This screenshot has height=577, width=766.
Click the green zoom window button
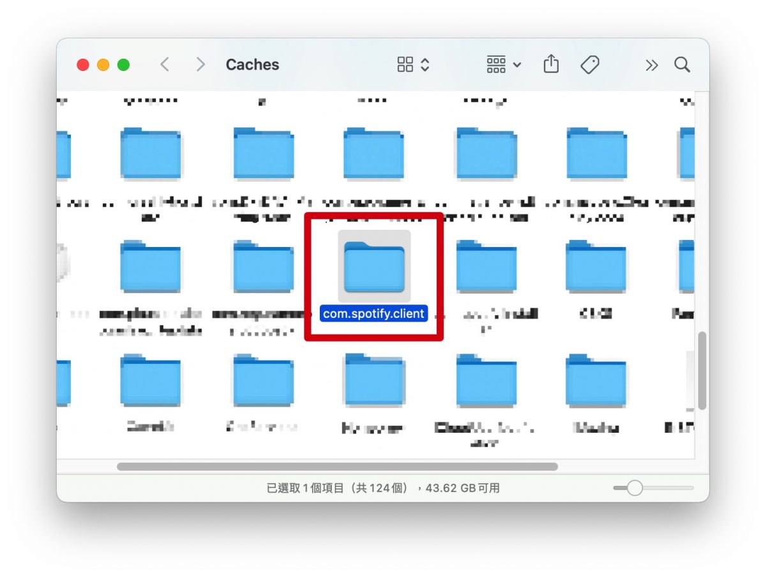pos(123,64)
